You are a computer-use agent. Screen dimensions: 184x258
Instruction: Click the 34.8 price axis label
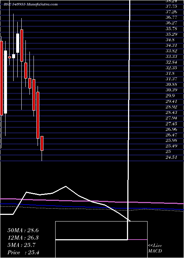[170, 40]
